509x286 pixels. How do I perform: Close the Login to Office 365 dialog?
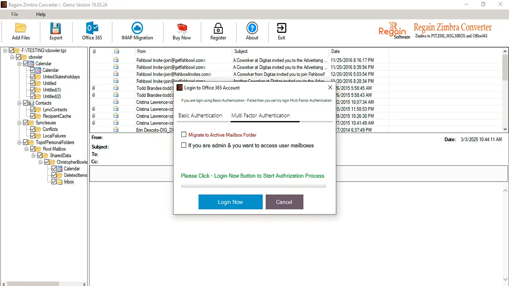click(330, 88)
